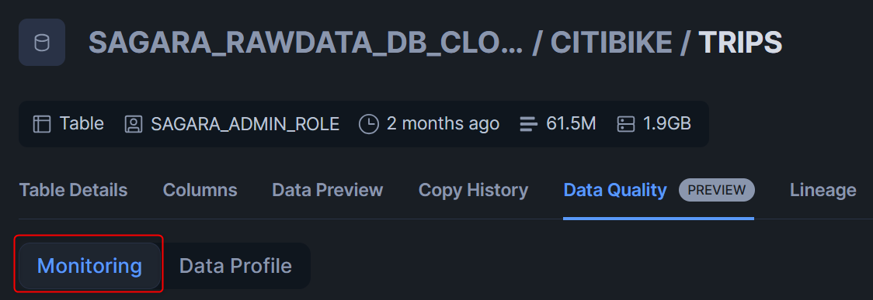
Task: Click the 61.5M row count value
Action: [x=571, y=124]
